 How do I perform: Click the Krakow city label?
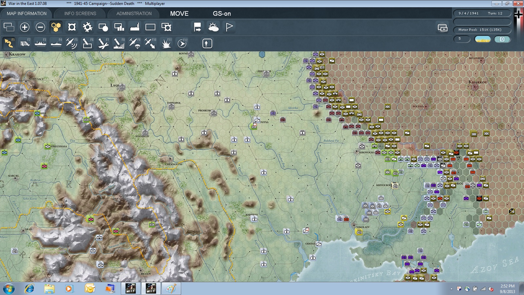[x=17, y=54]
